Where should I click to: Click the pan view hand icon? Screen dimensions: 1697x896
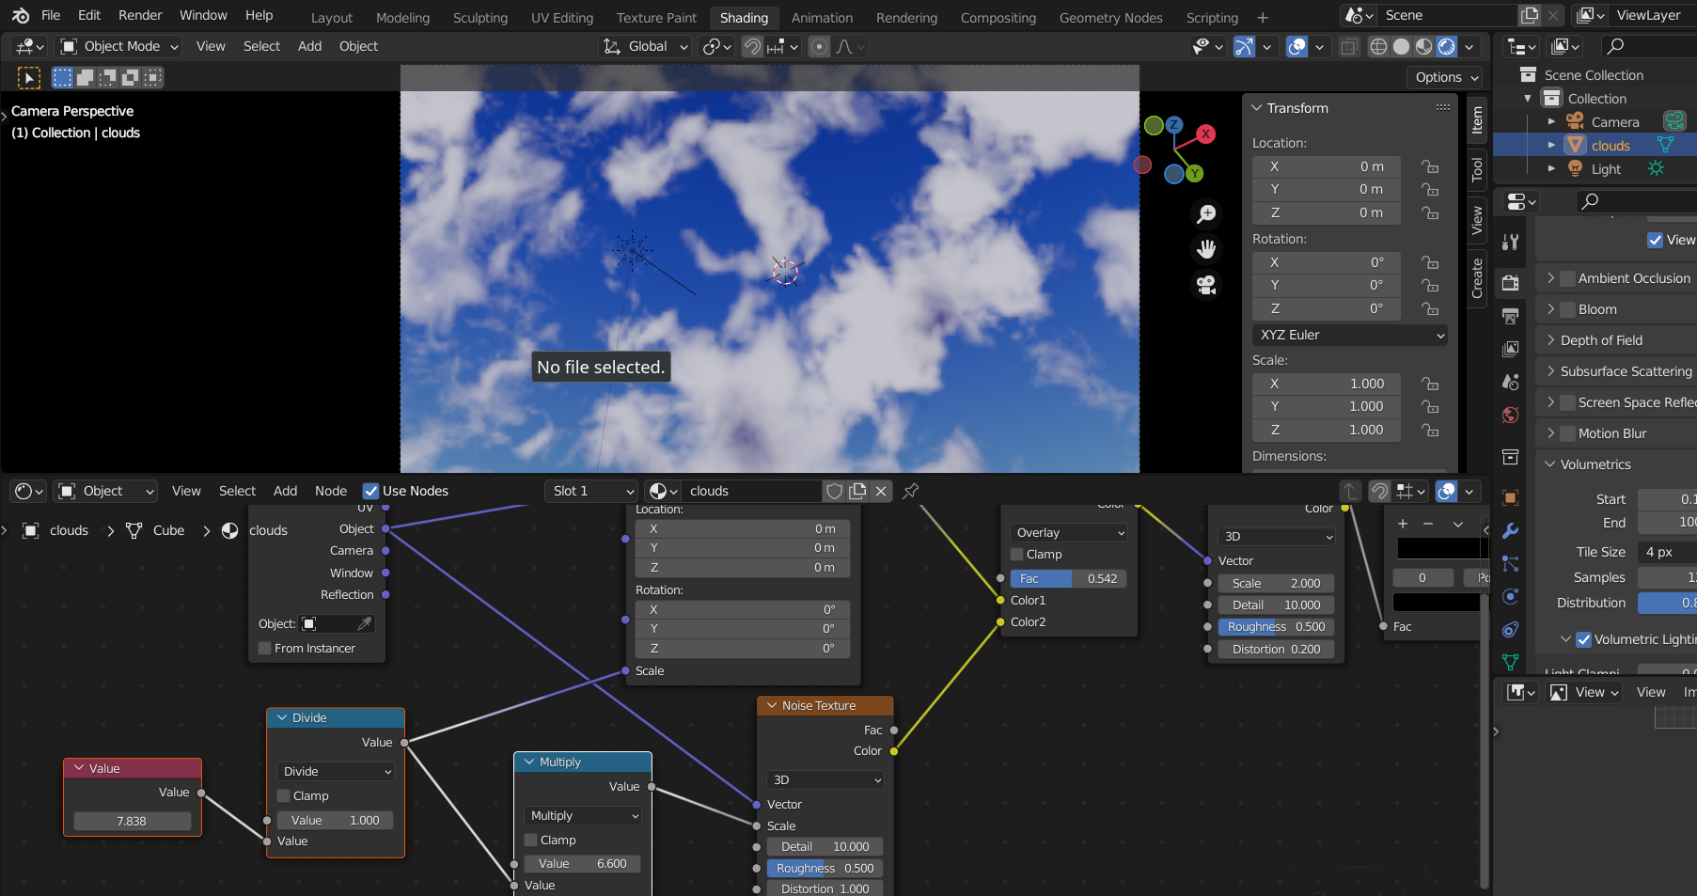[x=1206, y=249]
